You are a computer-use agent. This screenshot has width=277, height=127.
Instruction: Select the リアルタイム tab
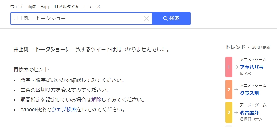click(67, 7)
